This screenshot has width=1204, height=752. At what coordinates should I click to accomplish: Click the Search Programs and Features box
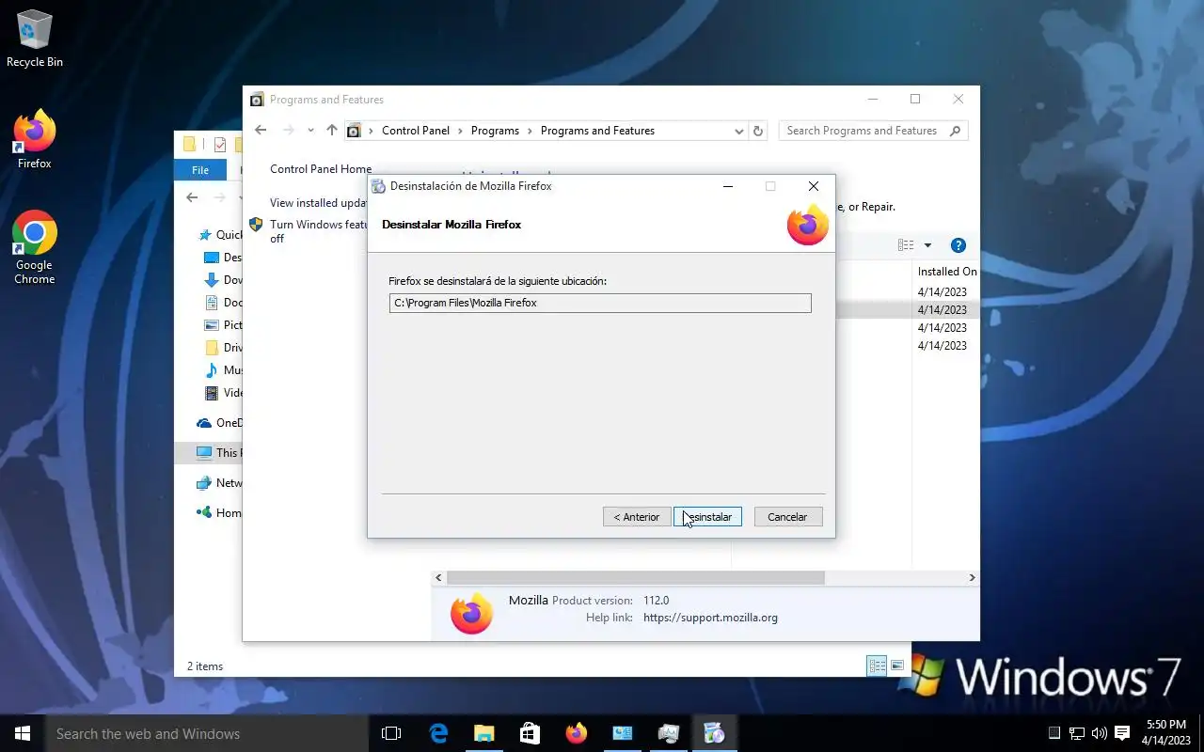pos(873,131)
